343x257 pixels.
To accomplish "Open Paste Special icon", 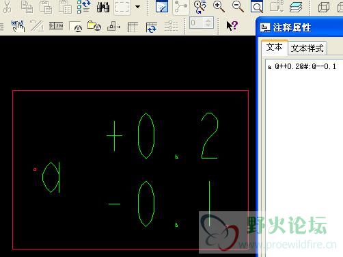I will click(x=65, y=7).
